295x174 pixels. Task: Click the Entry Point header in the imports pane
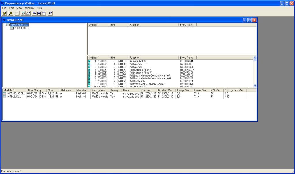pos(187,25)
